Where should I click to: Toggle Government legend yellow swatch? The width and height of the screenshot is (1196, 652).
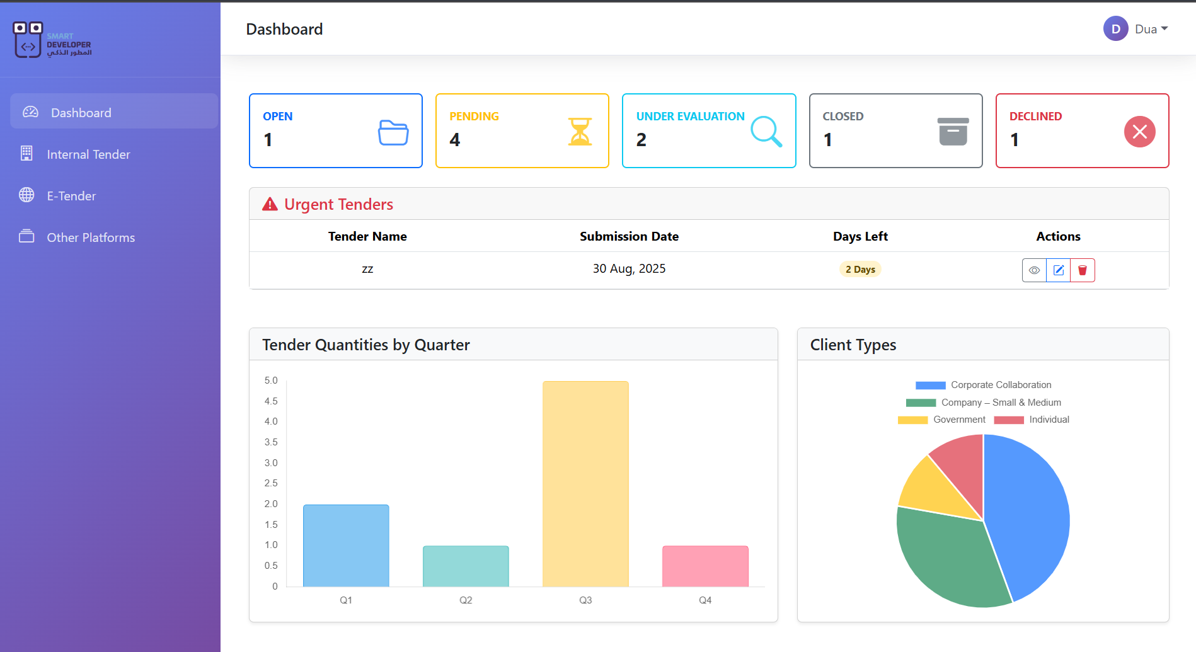pyautogui.click(x=912, y=420)
